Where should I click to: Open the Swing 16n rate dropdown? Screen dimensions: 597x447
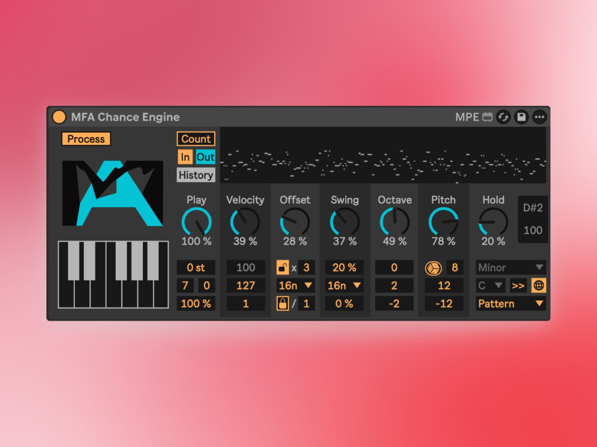[x=344, y=285]
